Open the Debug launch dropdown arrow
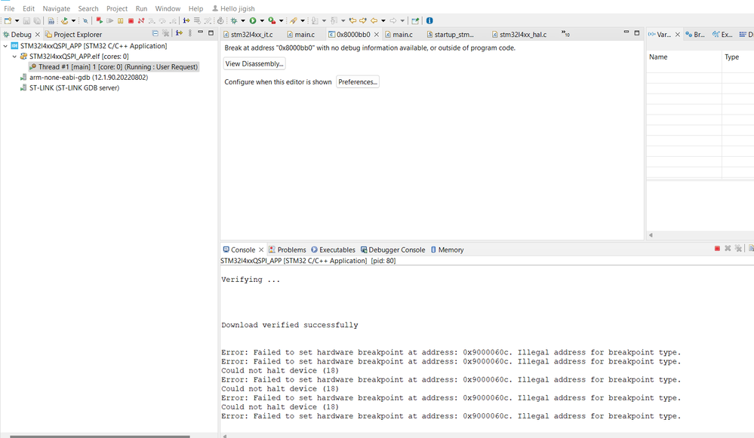 (x=243, y=20)
